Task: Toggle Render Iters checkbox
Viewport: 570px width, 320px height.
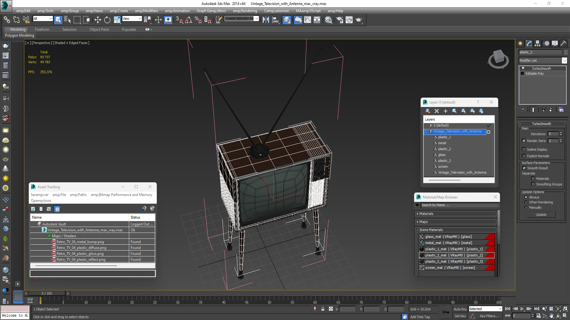Action: point(524,141)
